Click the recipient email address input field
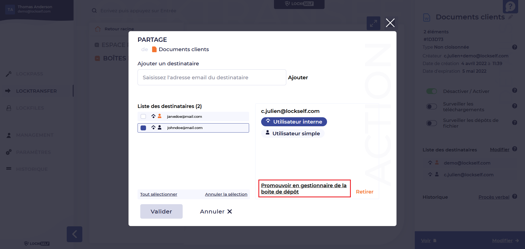 [212, 77]
